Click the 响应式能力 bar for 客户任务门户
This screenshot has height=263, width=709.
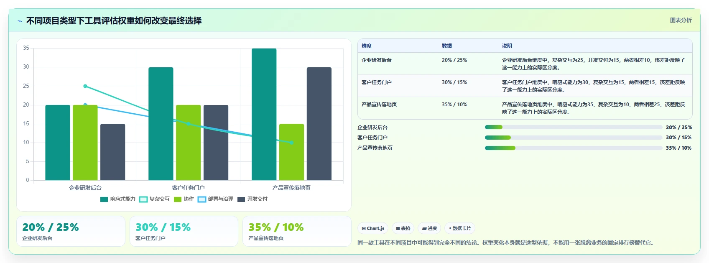click(x=161, y=124)
